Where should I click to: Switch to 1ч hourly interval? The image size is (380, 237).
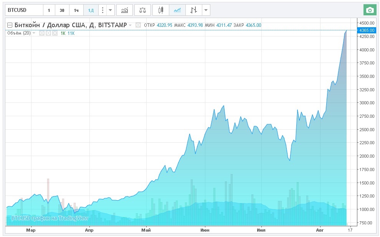(x=76, y=10)
